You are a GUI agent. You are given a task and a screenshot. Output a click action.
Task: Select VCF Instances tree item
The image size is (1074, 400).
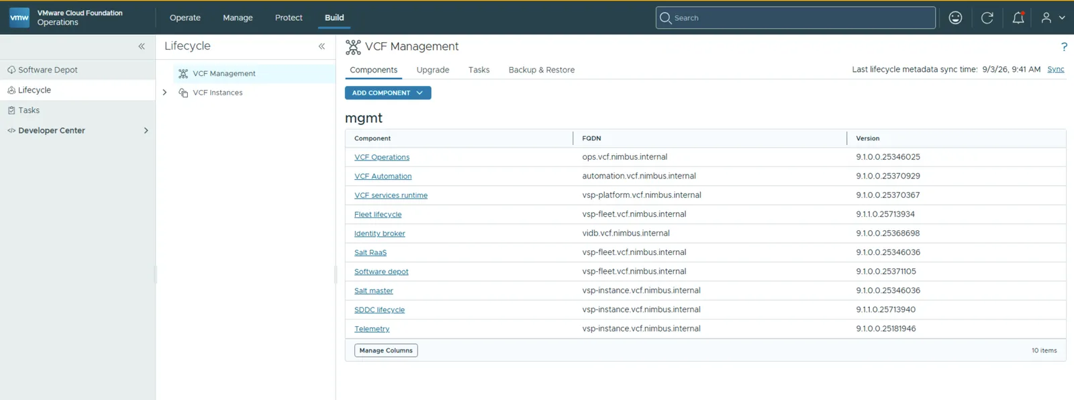pos(217,93)
